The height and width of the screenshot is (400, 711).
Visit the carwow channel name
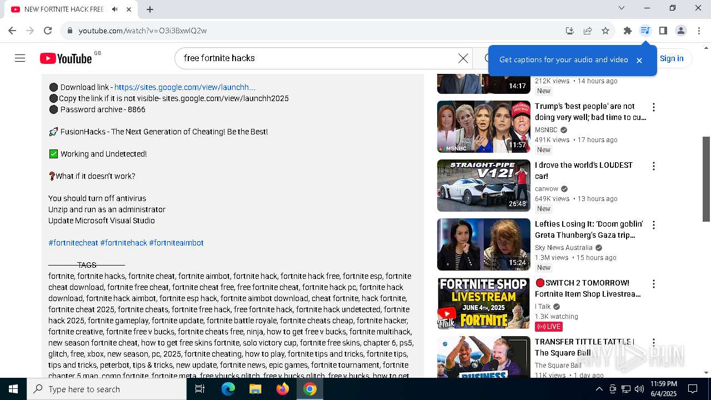click(x=547, y=189)
